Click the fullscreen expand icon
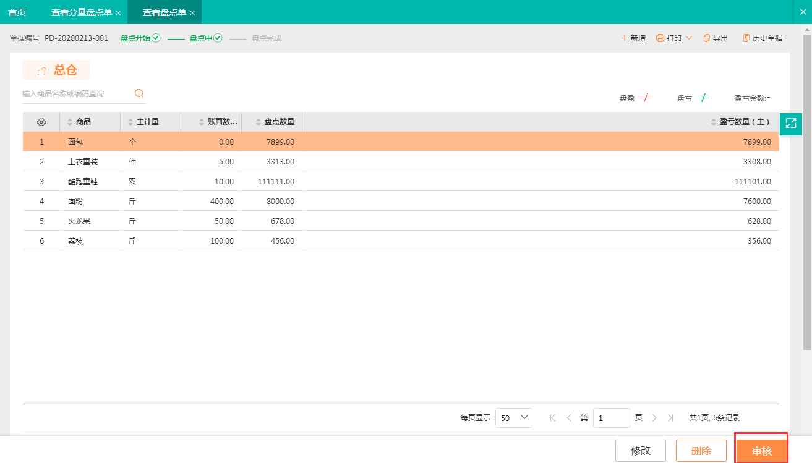 tap(790, 123)
